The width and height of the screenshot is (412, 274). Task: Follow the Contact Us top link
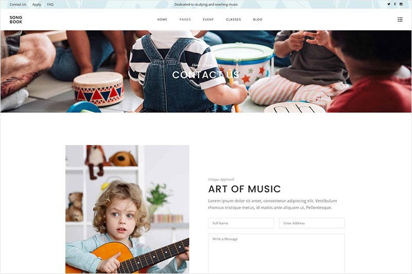click(x=18, y=5)
